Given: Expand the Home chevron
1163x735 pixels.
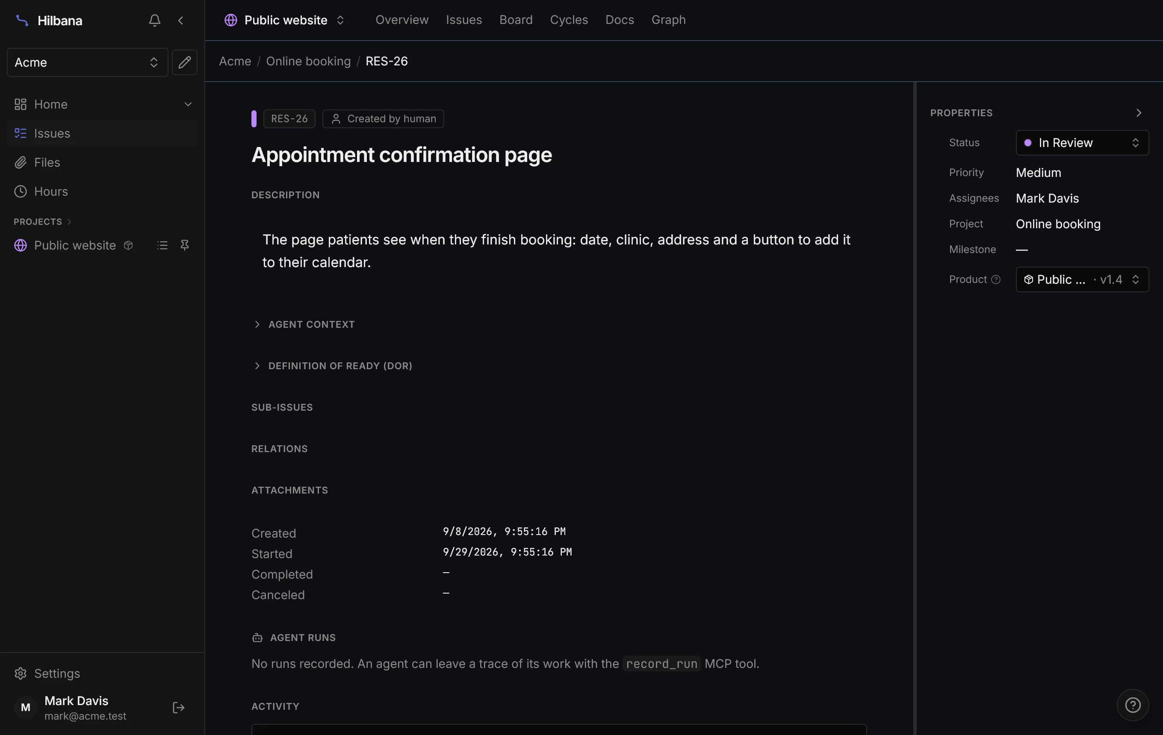Looking at the screenshot, I should (x=188, y=104).
